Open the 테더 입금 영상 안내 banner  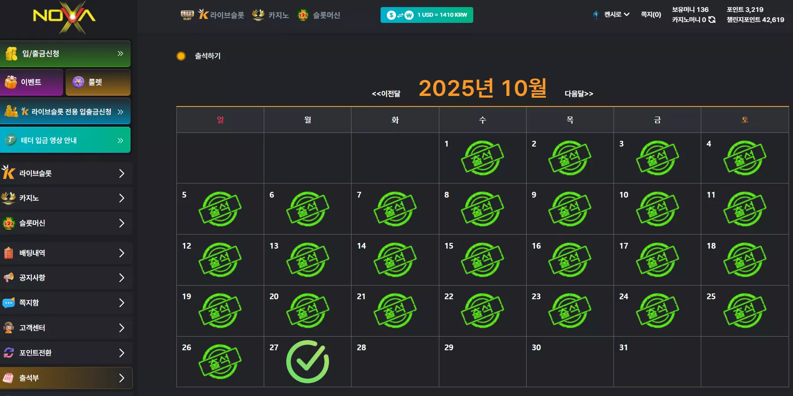(65, 140)
